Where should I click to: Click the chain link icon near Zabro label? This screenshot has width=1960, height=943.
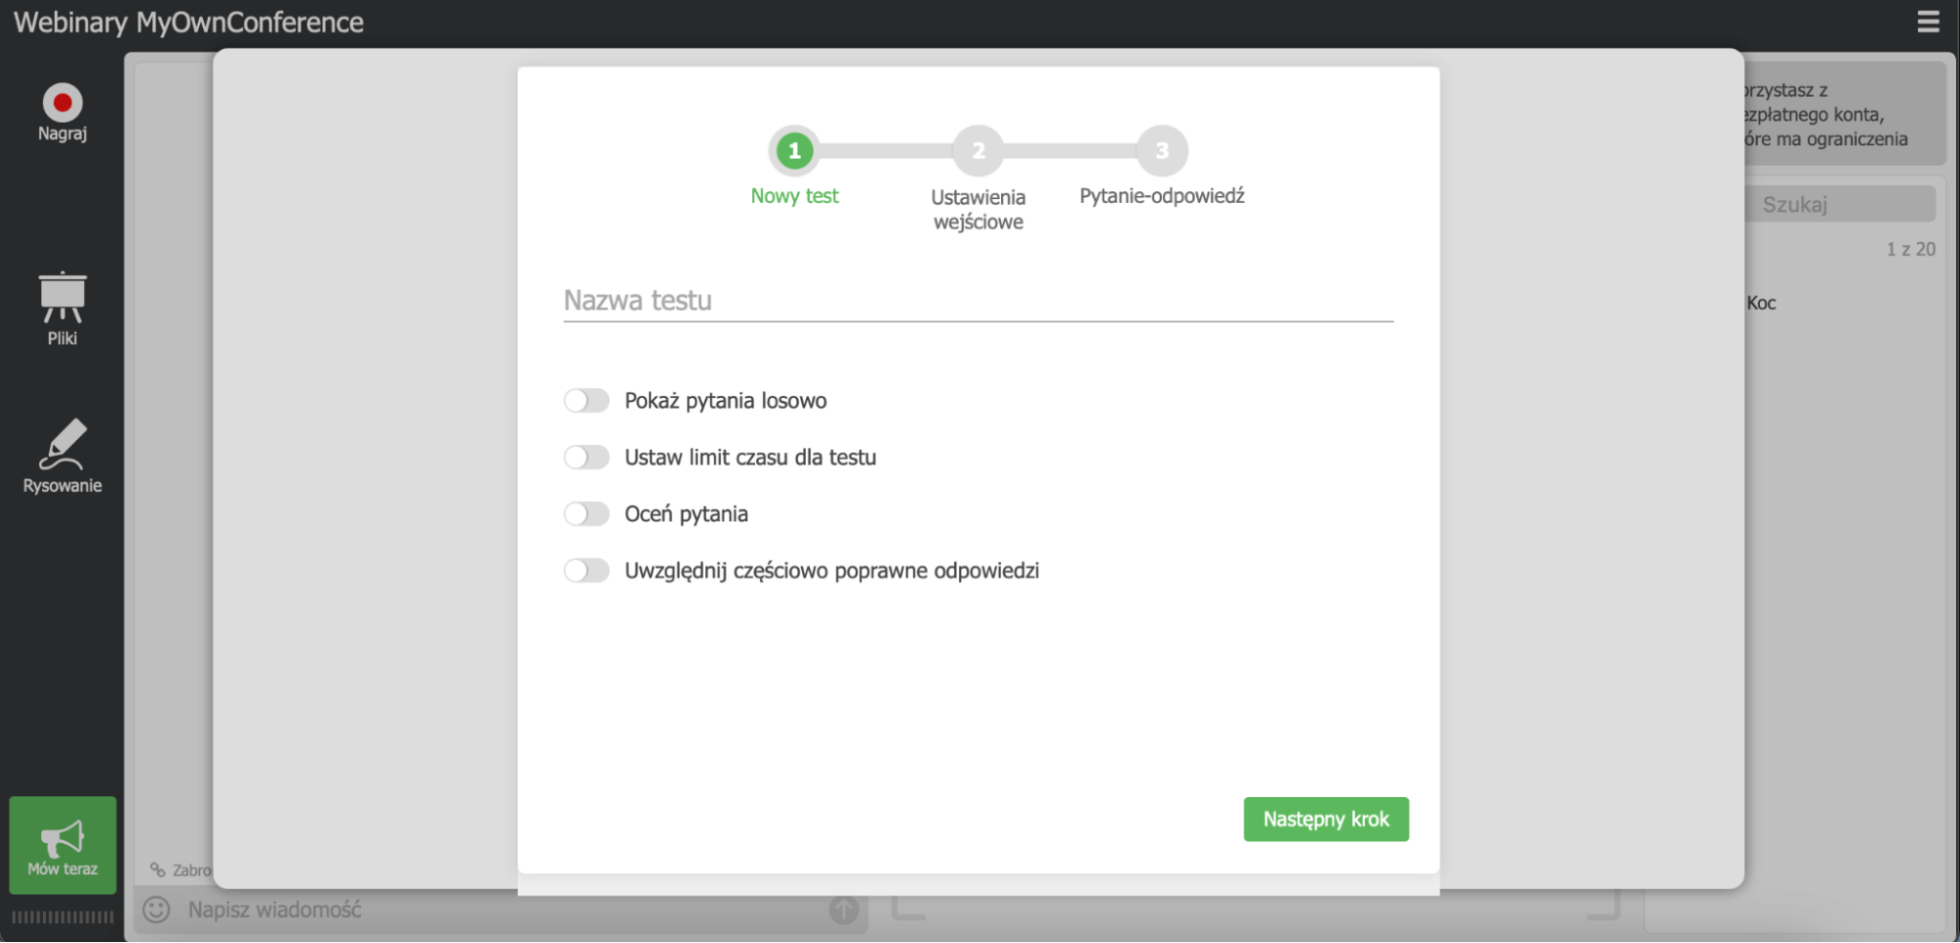point(156,869)
